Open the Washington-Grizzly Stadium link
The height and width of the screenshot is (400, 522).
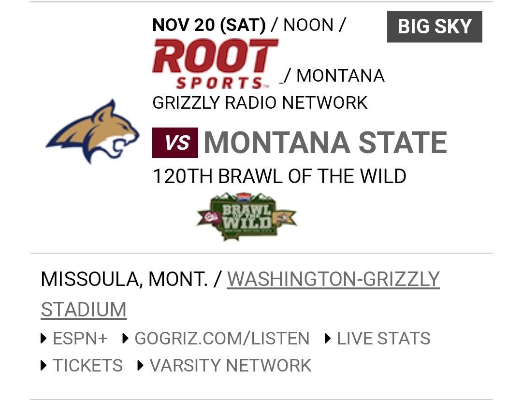[x=333, y=279]
